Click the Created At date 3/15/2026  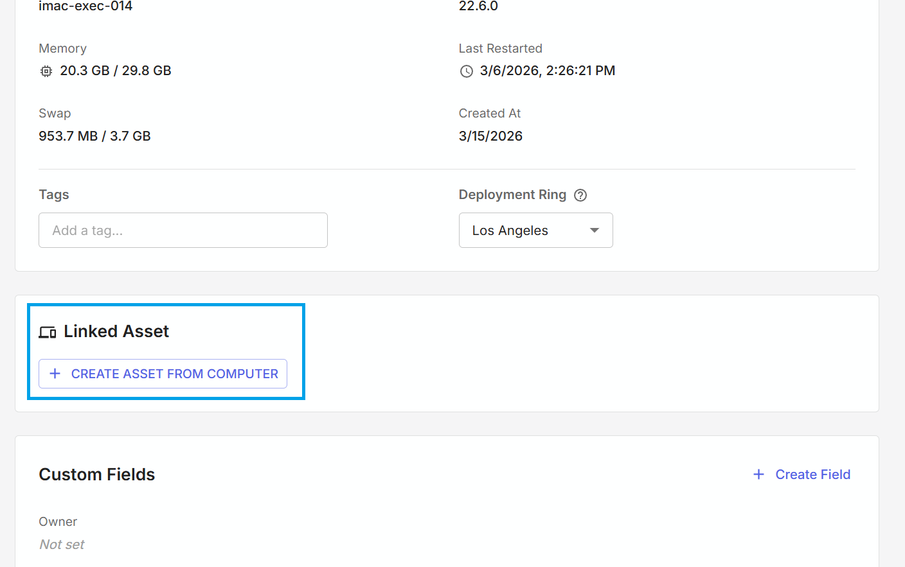point(490,136)
